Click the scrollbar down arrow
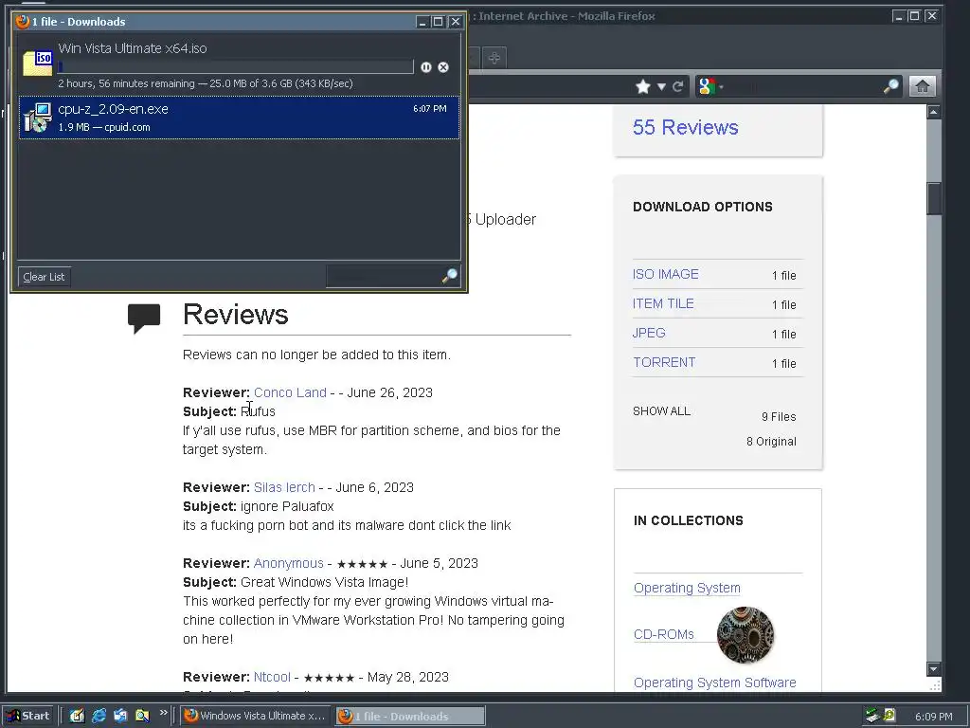 click(x=933, y=669)
